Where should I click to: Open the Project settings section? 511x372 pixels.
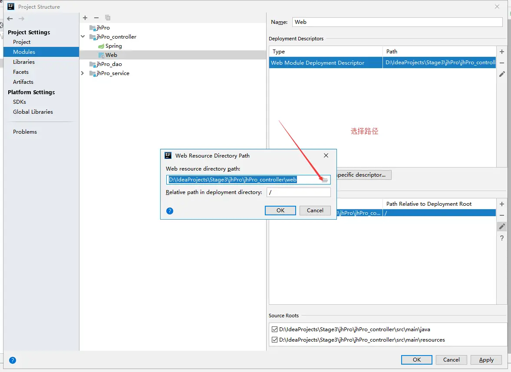click(22, 42)
